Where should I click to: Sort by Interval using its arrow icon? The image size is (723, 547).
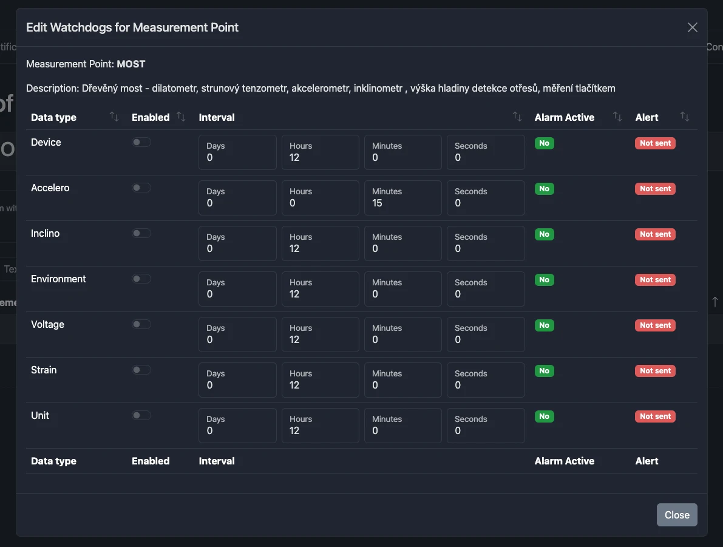point(517,117)
